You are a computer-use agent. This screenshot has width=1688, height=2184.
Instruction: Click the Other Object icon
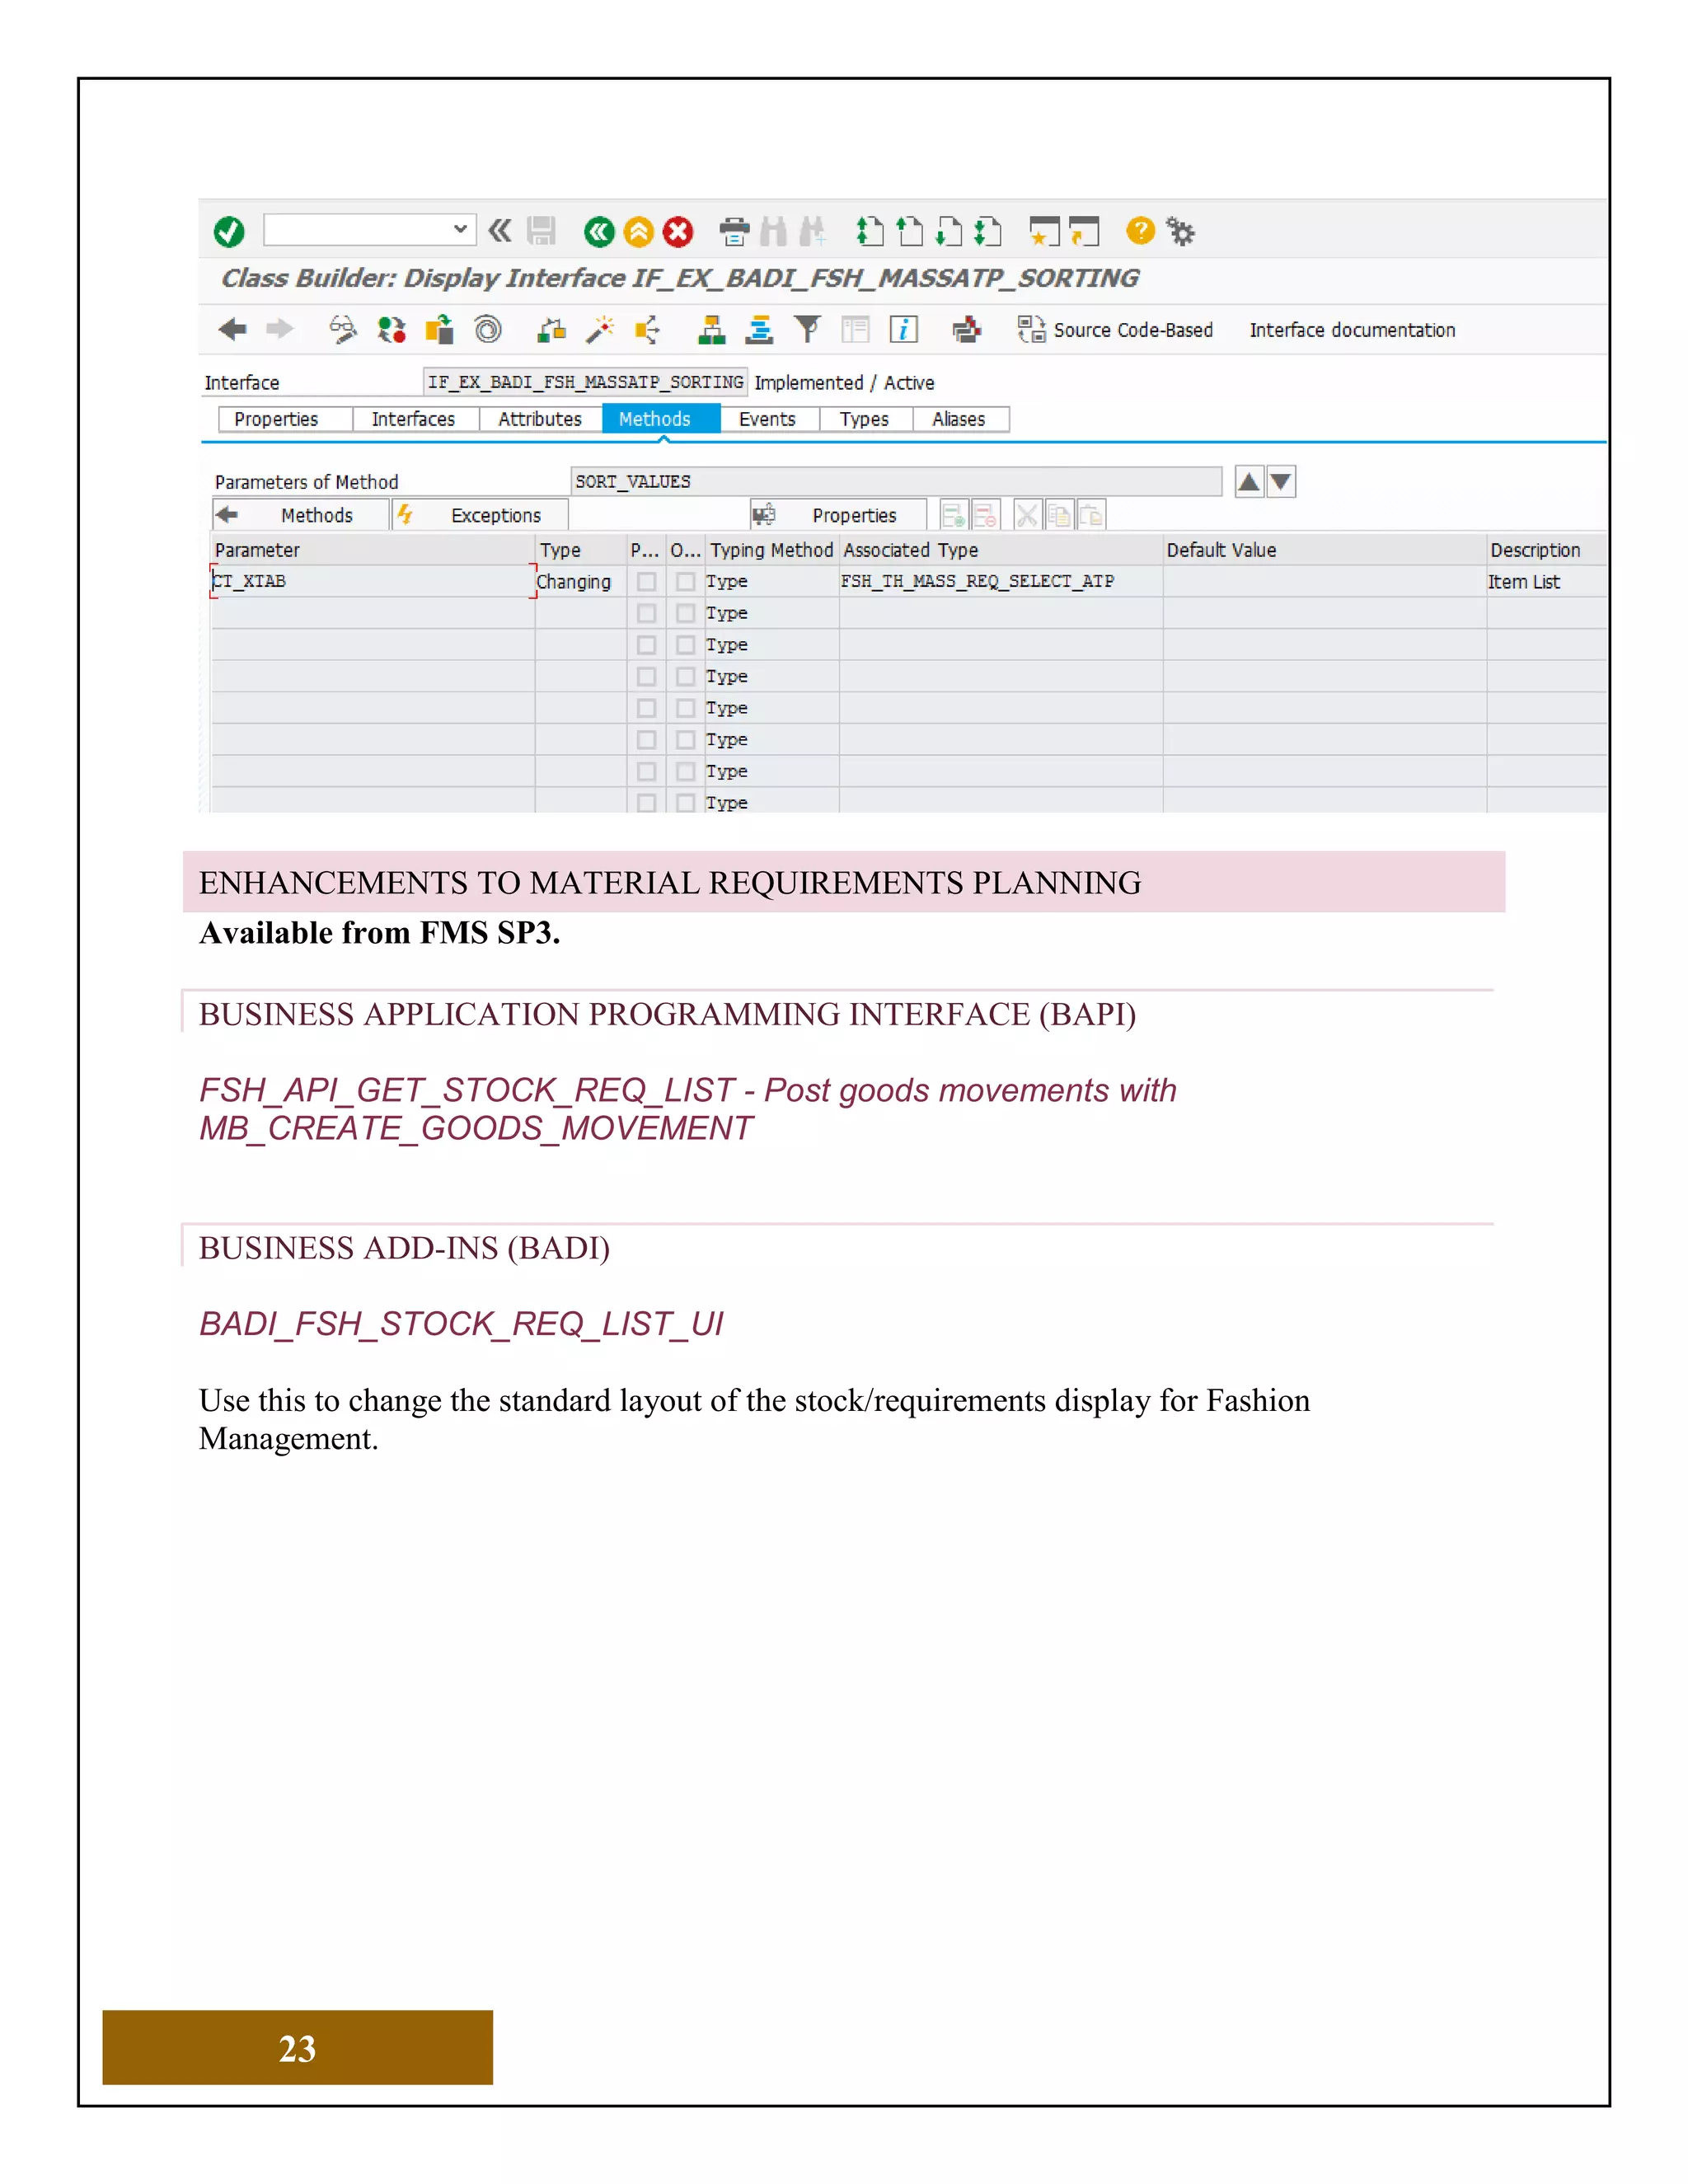[439, 329]
